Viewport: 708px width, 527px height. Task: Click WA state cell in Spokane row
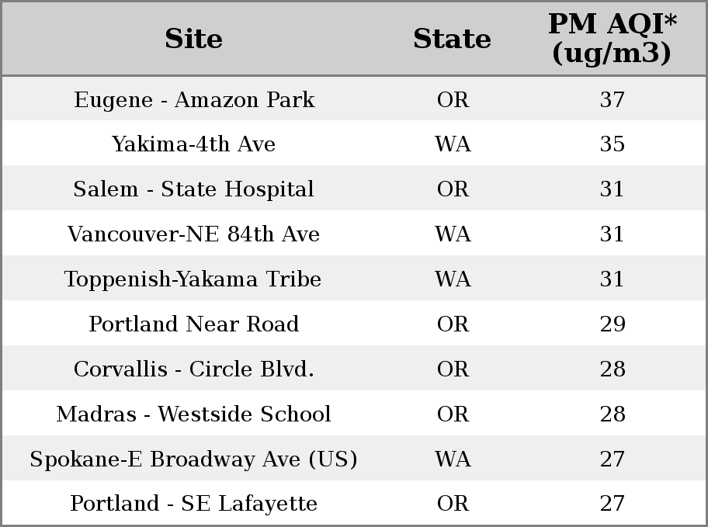pos(453,459)
